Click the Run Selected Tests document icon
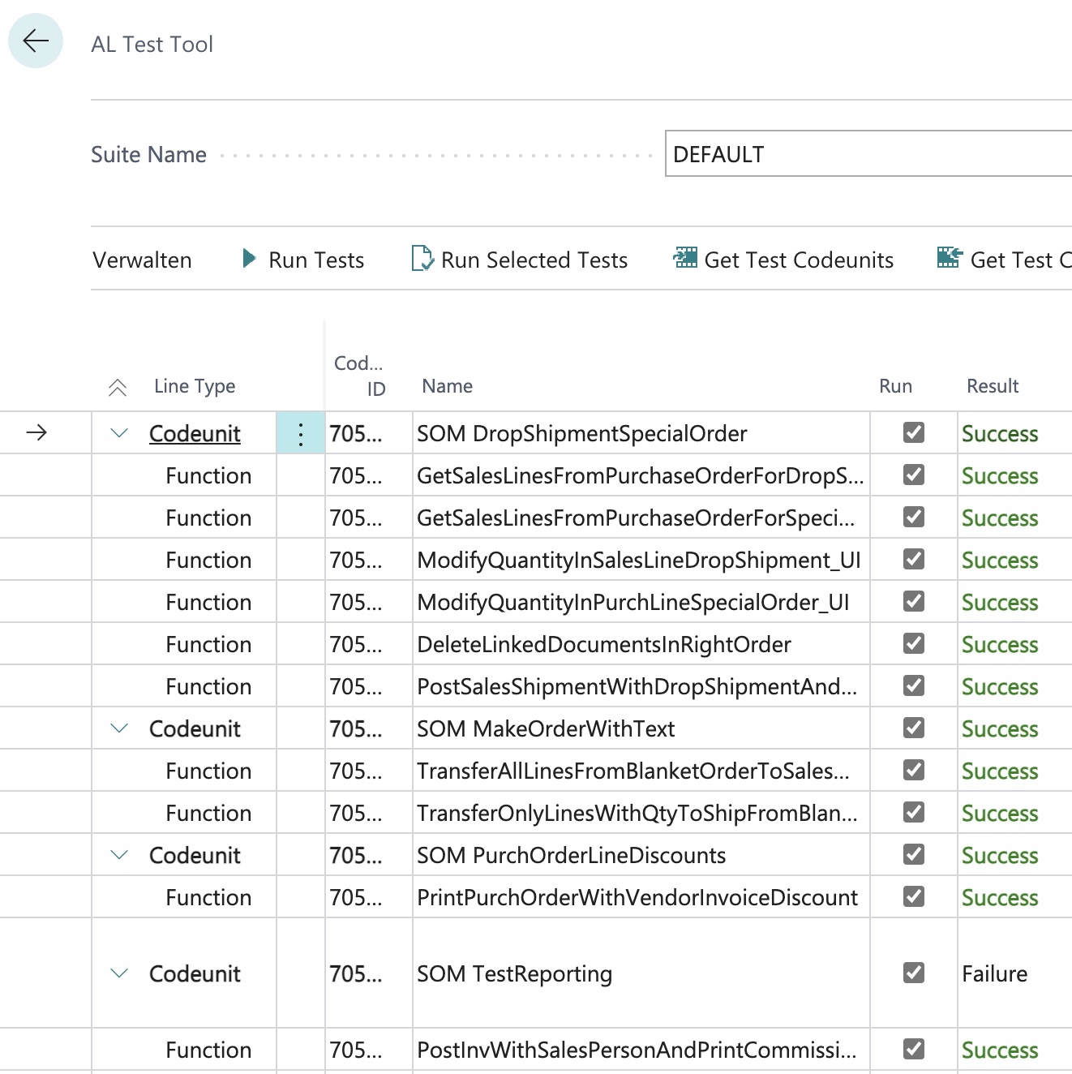This screenshot has width=1072, height=1074. click(x=422, y=259)
